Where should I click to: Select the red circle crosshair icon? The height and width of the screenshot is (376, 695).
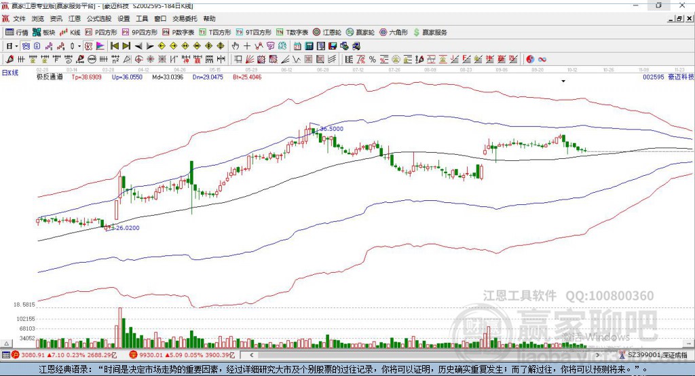coord(138,60)
